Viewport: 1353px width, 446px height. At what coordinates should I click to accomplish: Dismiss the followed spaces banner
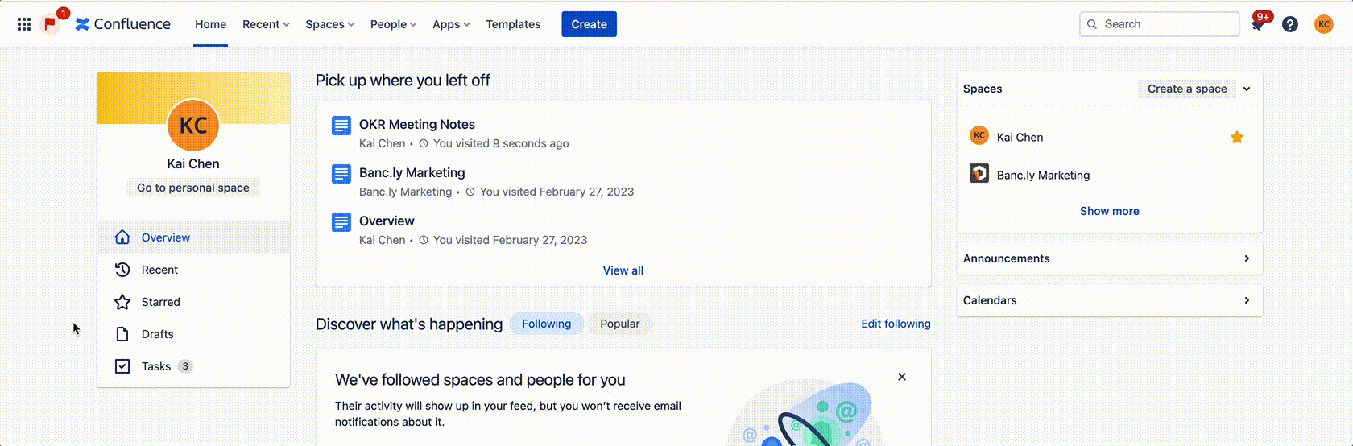tap(902, 377)
